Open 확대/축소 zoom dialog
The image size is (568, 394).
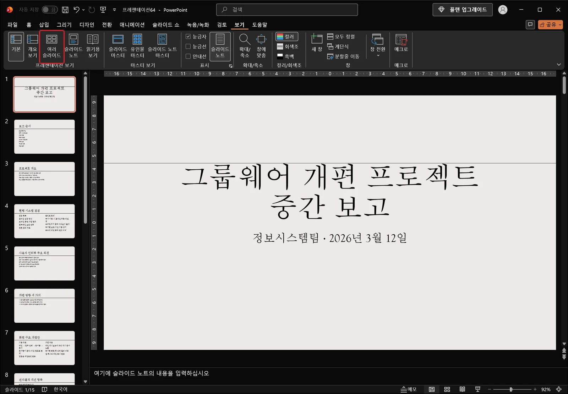245,46
